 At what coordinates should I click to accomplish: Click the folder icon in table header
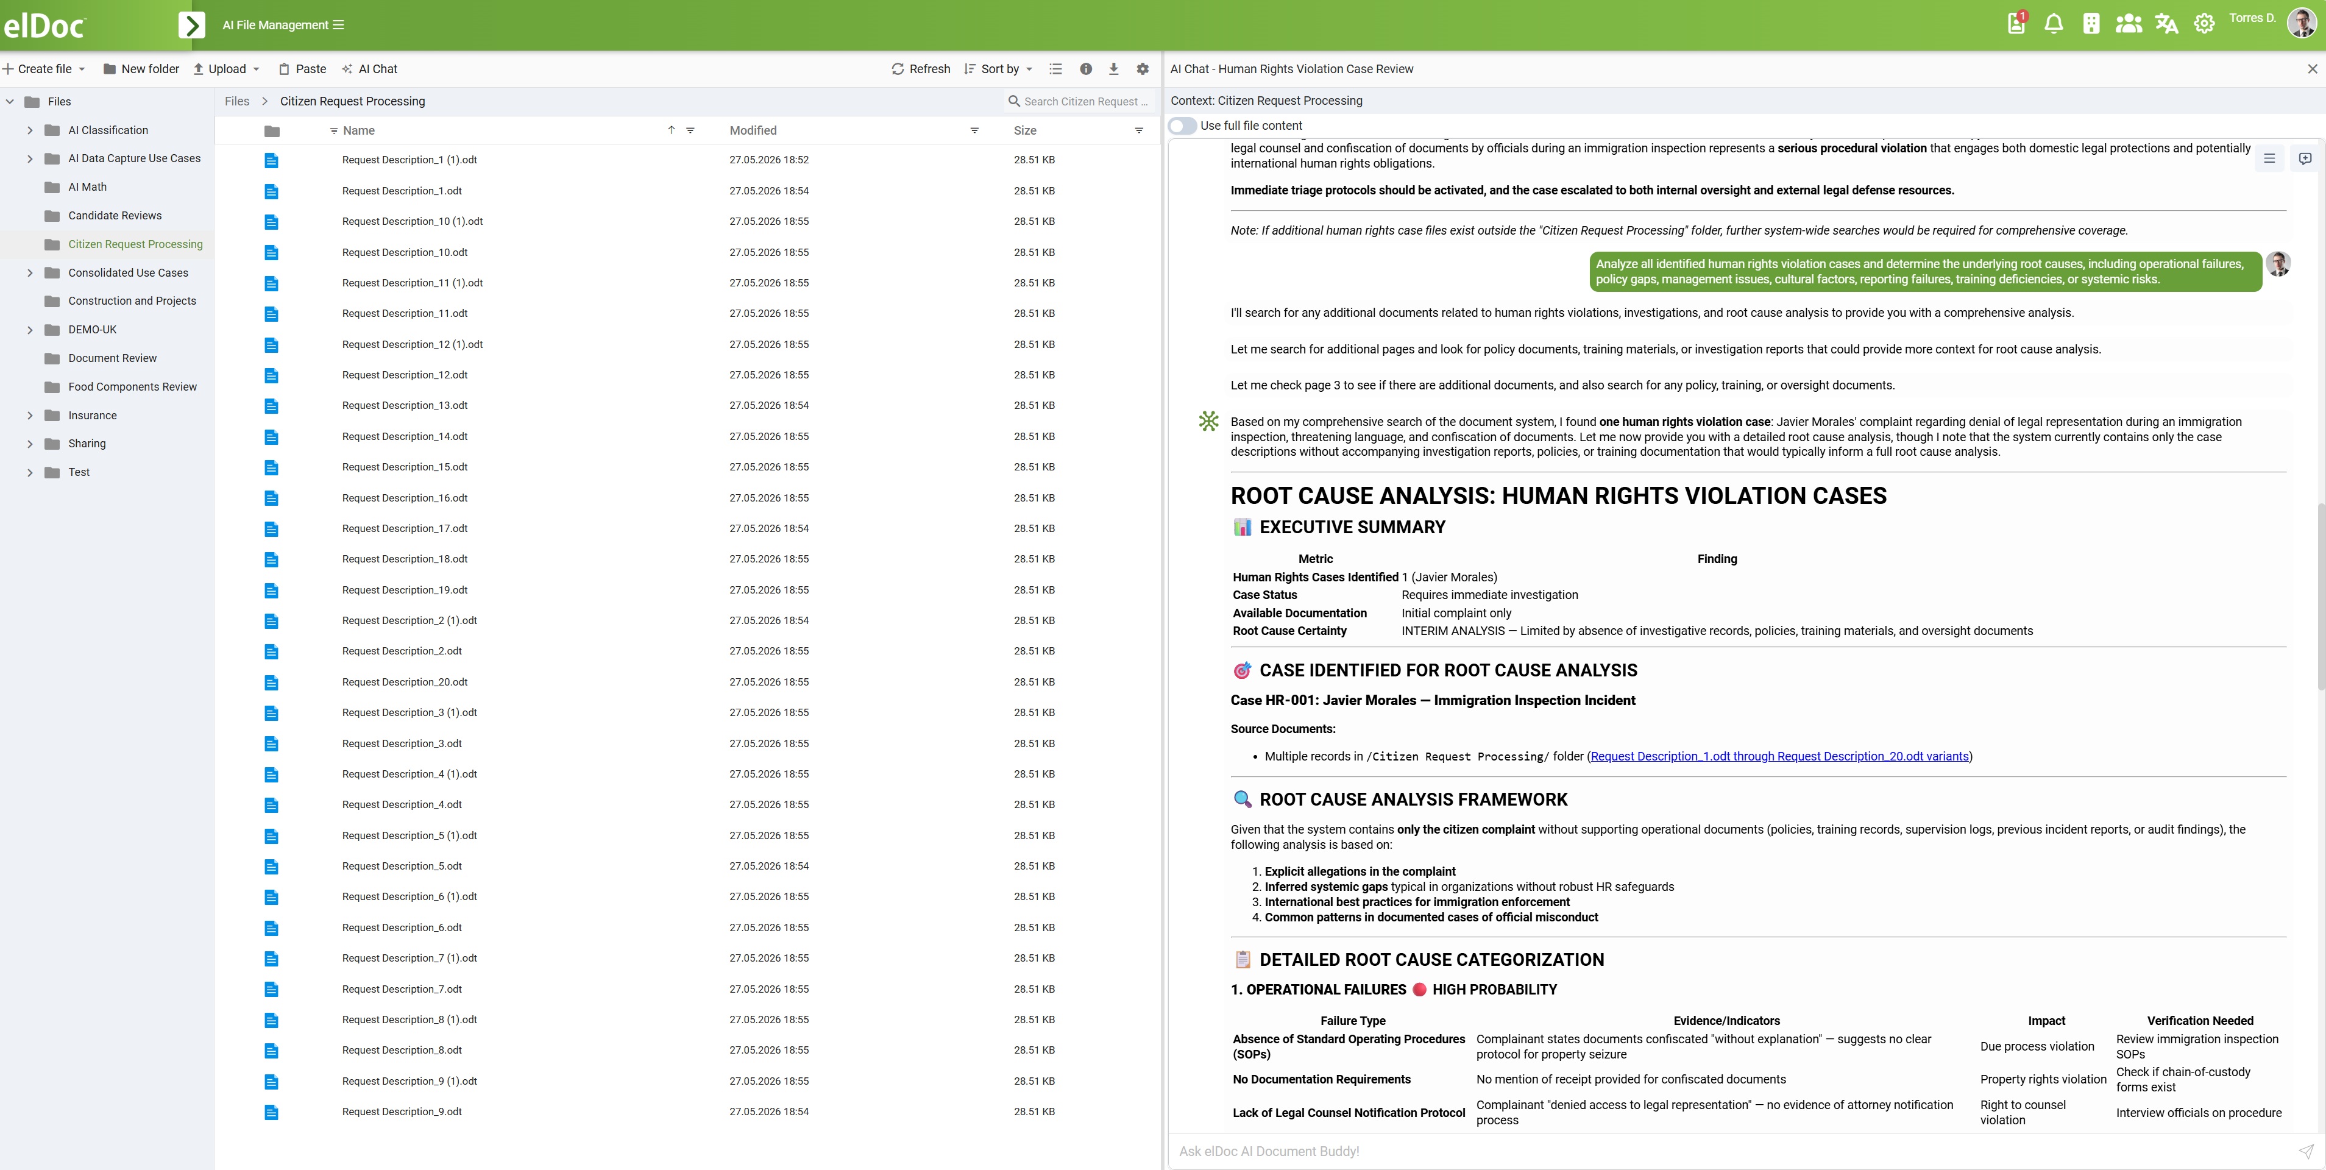coord(272,131)
